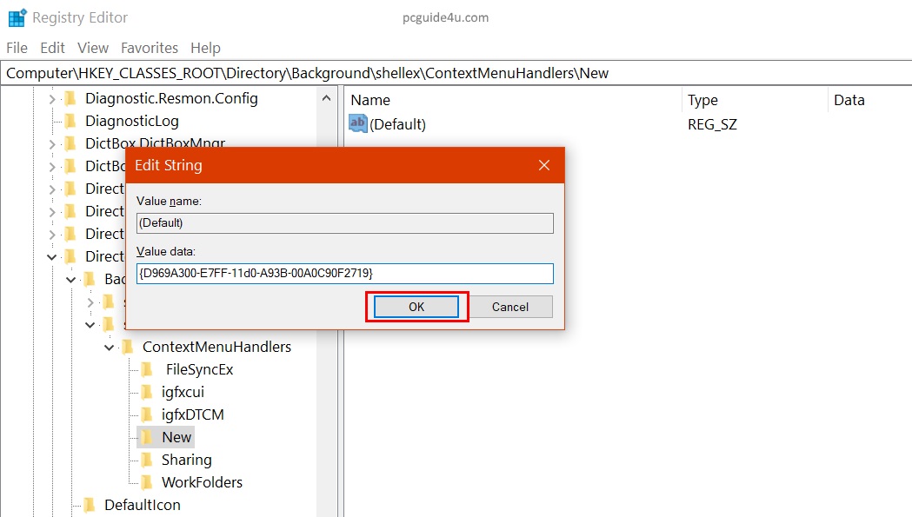Click the FileSyncEx folder icon

click(x=147, y=369)
